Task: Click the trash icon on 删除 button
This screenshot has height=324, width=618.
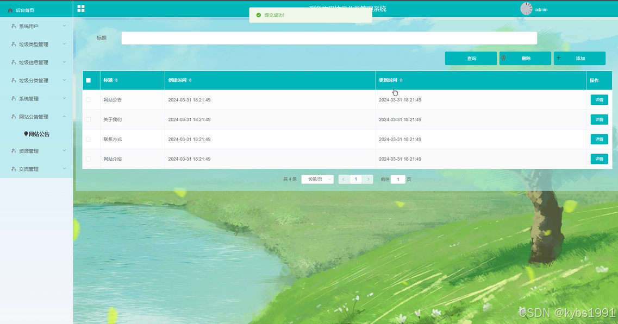Action: [x=503, y=58]
